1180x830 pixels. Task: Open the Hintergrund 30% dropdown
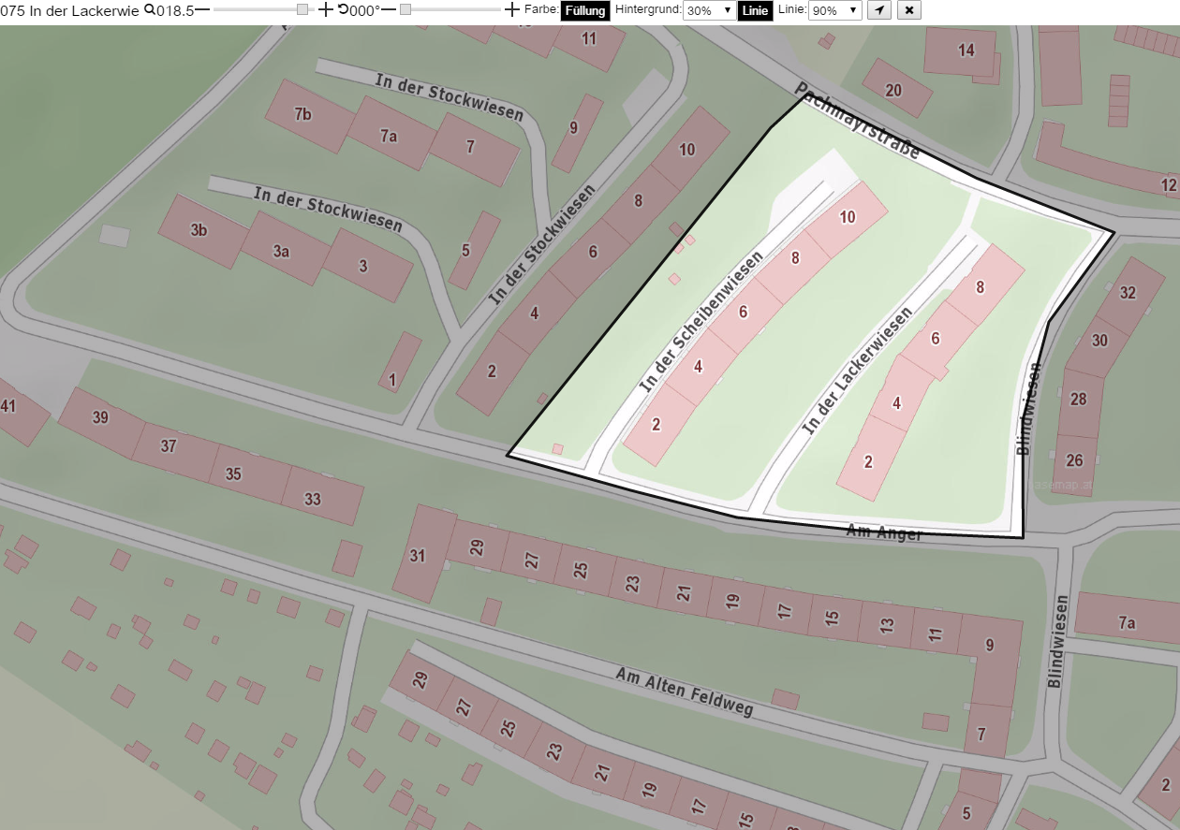click(708, 10)
